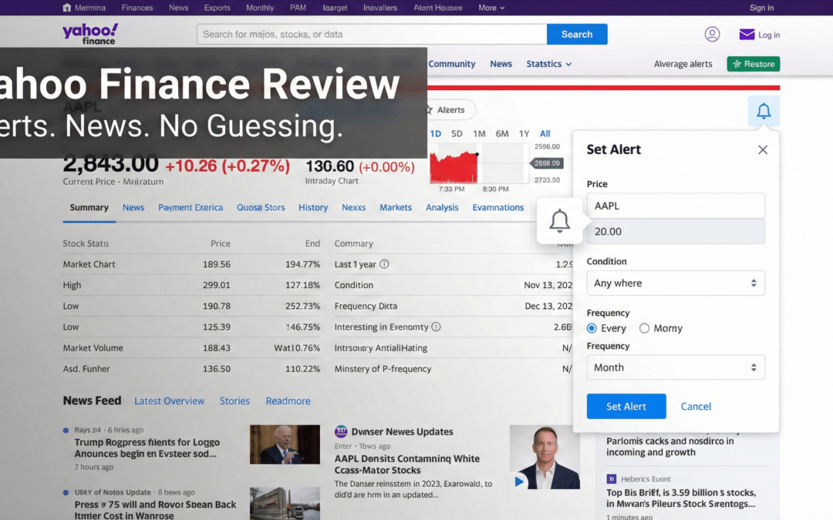
Task: Expand the Statstics dropdown menu
Action: coord(549,64)
